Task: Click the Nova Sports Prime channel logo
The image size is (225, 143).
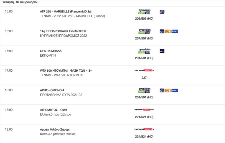Action: 144,110
